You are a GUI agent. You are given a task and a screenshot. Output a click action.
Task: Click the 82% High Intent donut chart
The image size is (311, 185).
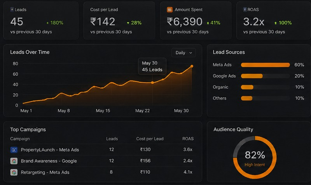tap(255, 157)
